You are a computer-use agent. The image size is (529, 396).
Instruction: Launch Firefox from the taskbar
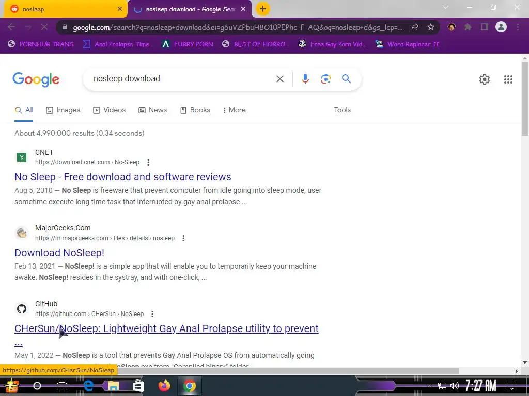[164, 386]
